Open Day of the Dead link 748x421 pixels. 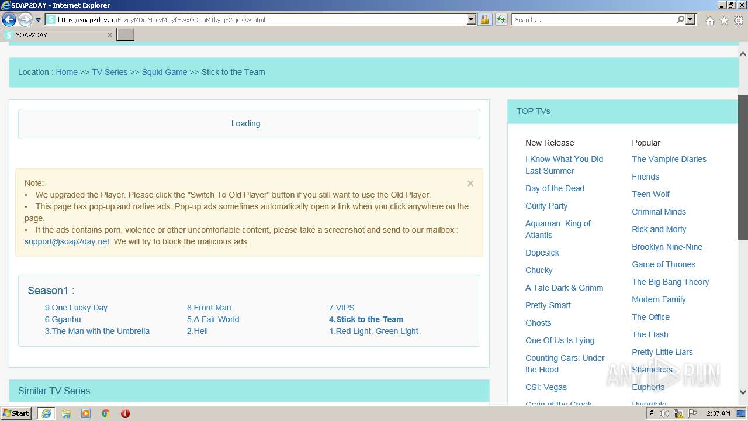(555, 188)
